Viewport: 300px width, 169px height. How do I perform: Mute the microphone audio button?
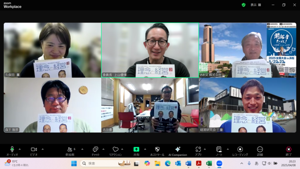[12, 151]
